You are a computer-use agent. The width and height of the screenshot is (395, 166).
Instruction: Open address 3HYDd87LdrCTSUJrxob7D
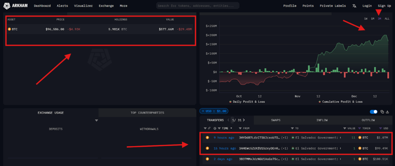pos(260,137)
